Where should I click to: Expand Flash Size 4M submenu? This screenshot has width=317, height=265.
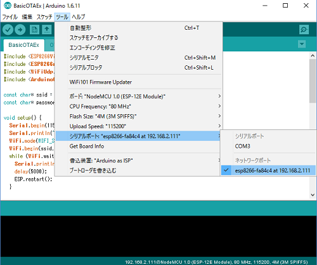click(139, 116)
